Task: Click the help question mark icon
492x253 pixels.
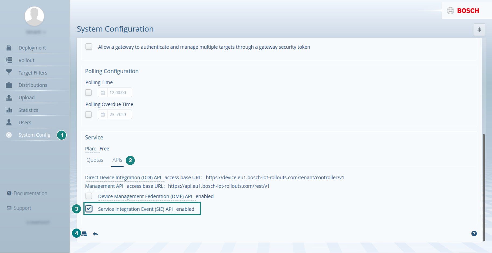Action: tap(474, 234)
